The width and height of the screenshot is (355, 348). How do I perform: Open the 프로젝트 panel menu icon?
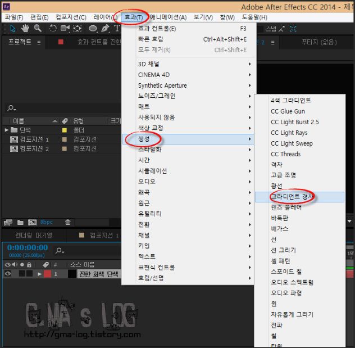(39, 42)
